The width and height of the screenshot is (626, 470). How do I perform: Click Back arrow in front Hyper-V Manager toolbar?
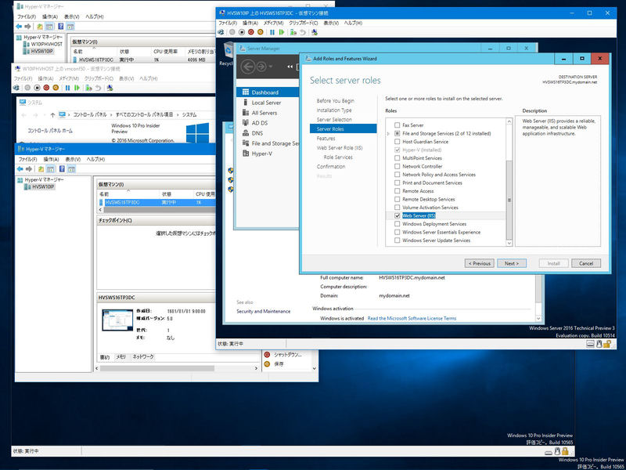(20, 169)
